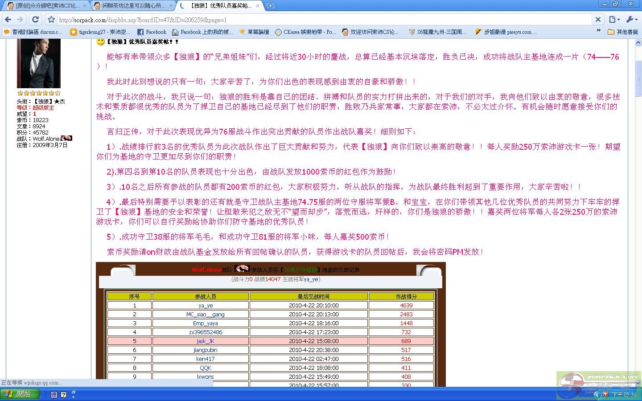Click the browser Back arrow
642x401 pixels.
pos(8,20)
